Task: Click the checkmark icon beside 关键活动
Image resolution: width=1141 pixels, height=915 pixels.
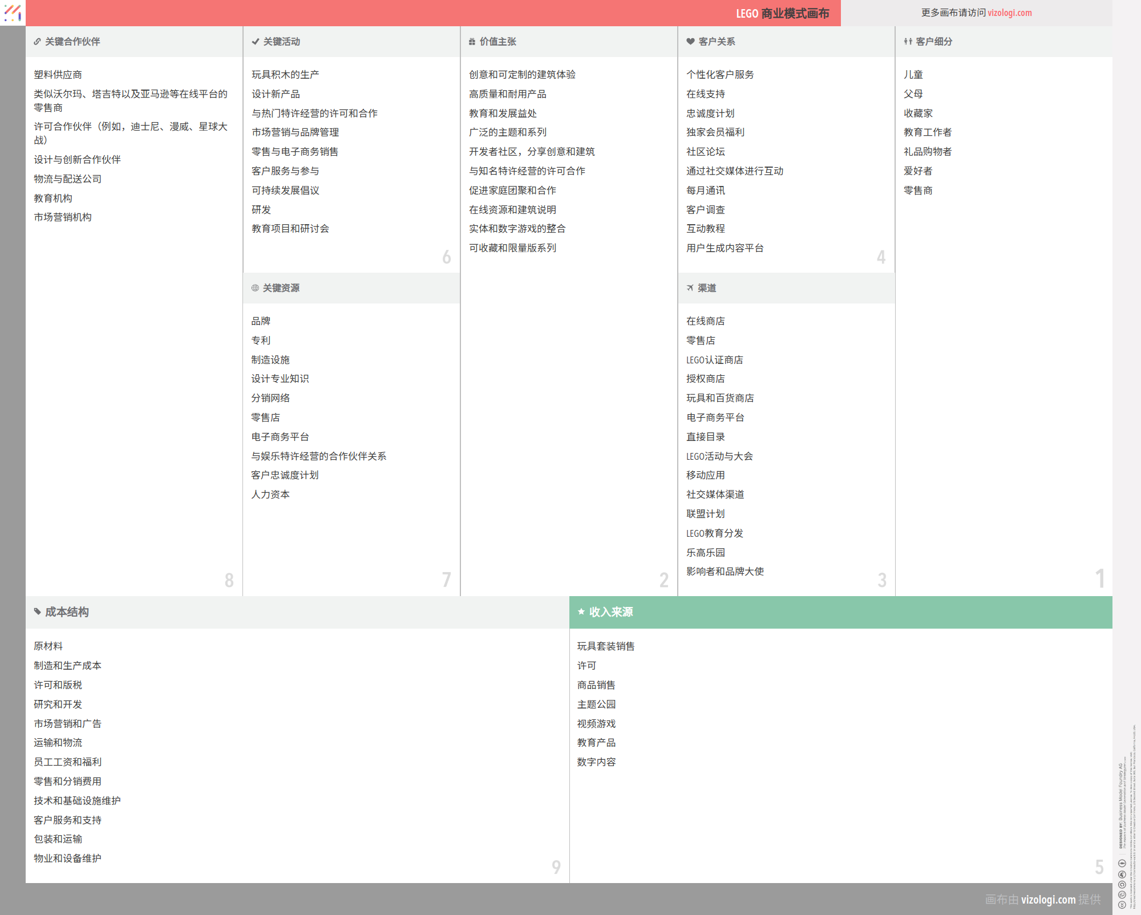Action: point(256,42)
